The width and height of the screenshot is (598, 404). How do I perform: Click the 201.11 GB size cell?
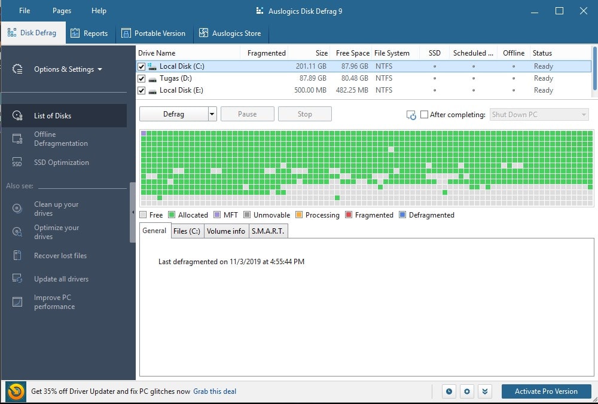tap(311, 66)
